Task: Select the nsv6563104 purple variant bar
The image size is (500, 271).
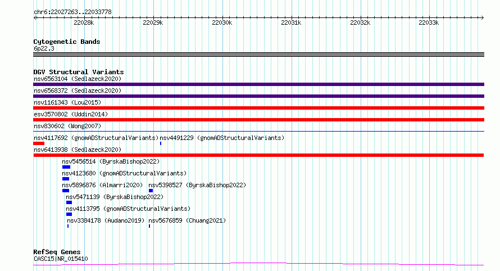Action: (x=258, y=84)
